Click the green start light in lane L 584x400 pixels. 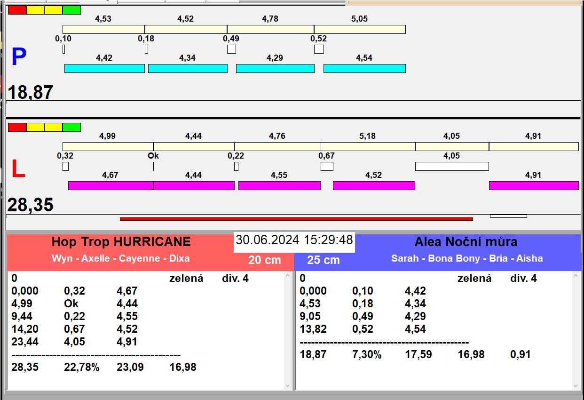click(71, 127)
